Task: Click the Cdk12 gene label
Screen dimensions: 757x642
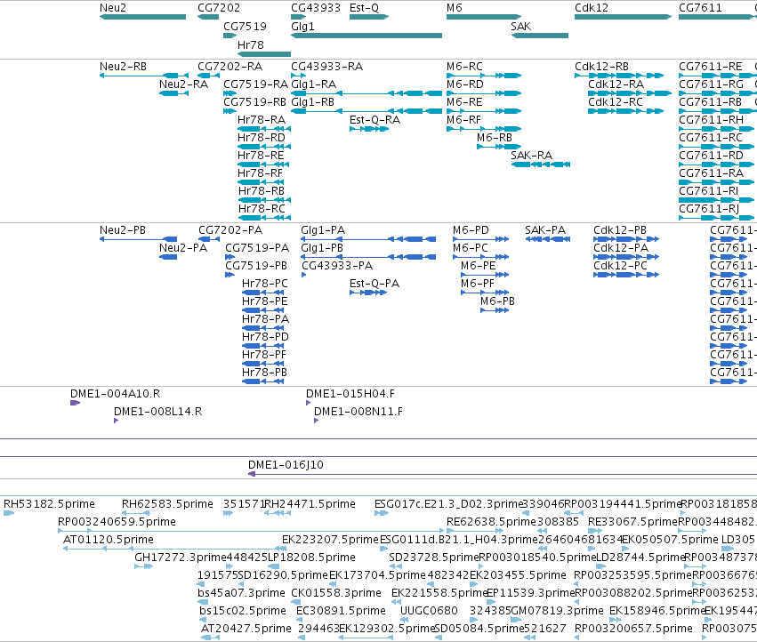Action: coord(592,8)
